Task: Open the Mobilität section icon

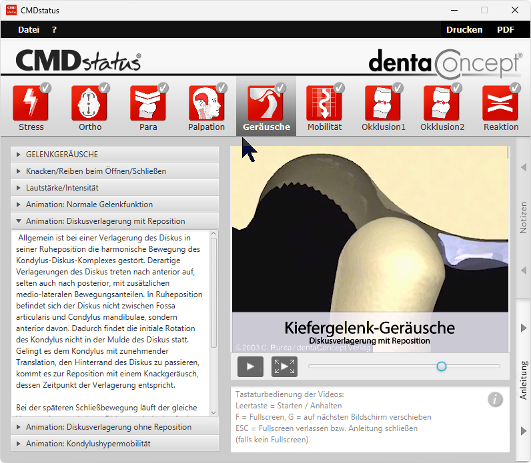Action: tap(324, 103)
